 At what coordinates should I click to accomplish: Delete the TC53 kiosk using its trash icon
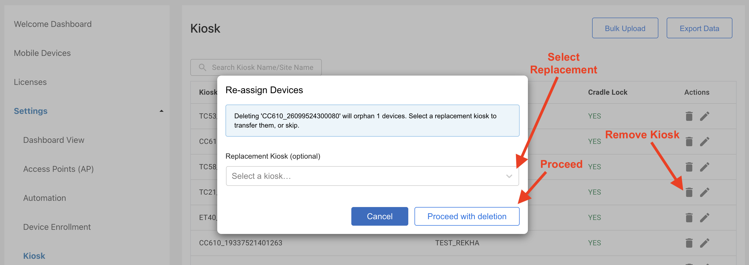(x=689, y=116)
